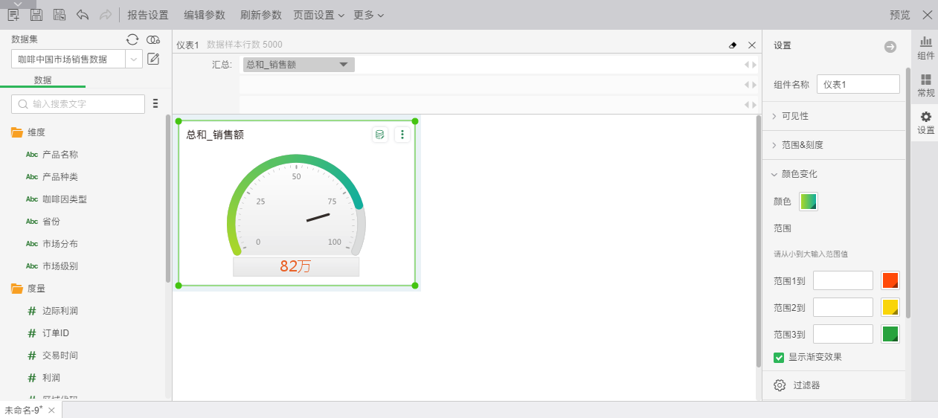Screen dimensions: 938x418
Task: Select the 产品种类 dimension field
Action: point(60,177)
